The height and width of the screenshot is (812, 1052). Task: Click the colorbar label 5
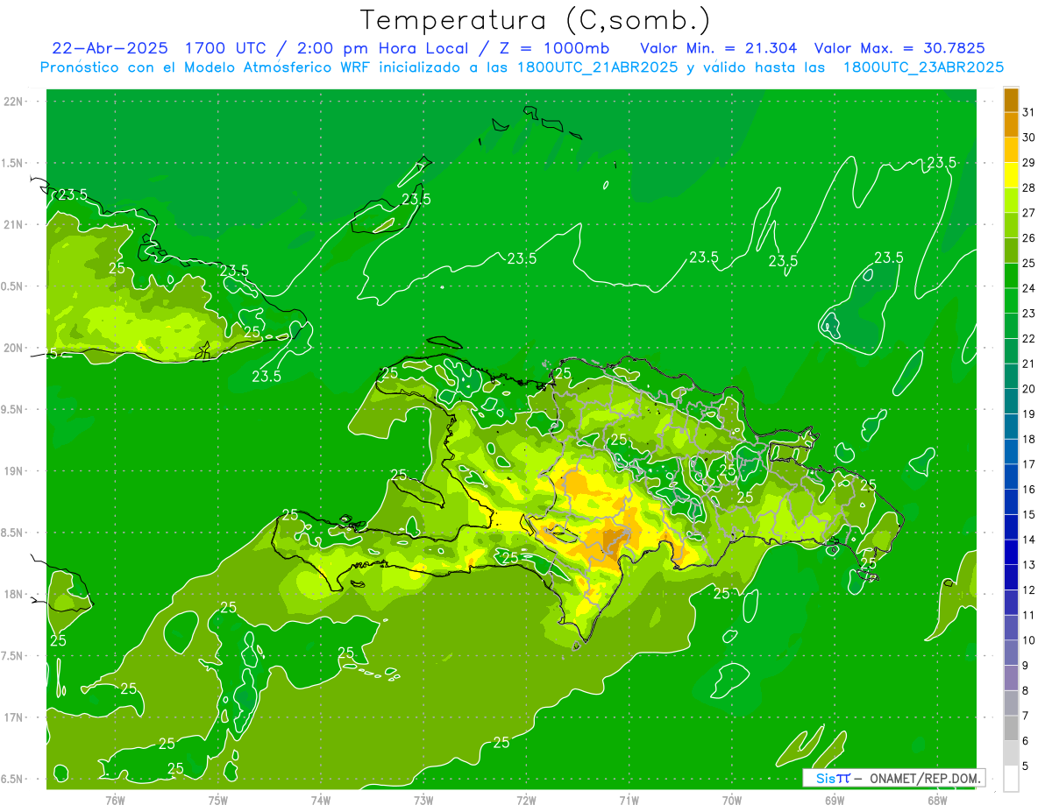coord(1026,766)
